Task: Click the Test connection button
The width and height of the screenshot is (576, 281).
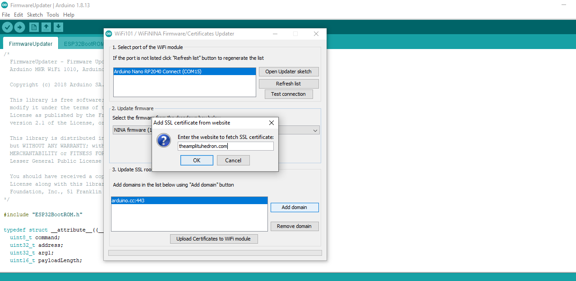Action: (288, 94)
